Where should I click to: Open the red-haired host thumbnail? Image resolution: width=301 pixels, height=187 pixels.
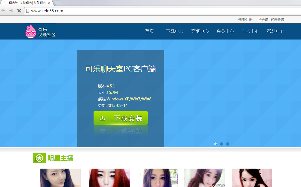pos(109,178)
